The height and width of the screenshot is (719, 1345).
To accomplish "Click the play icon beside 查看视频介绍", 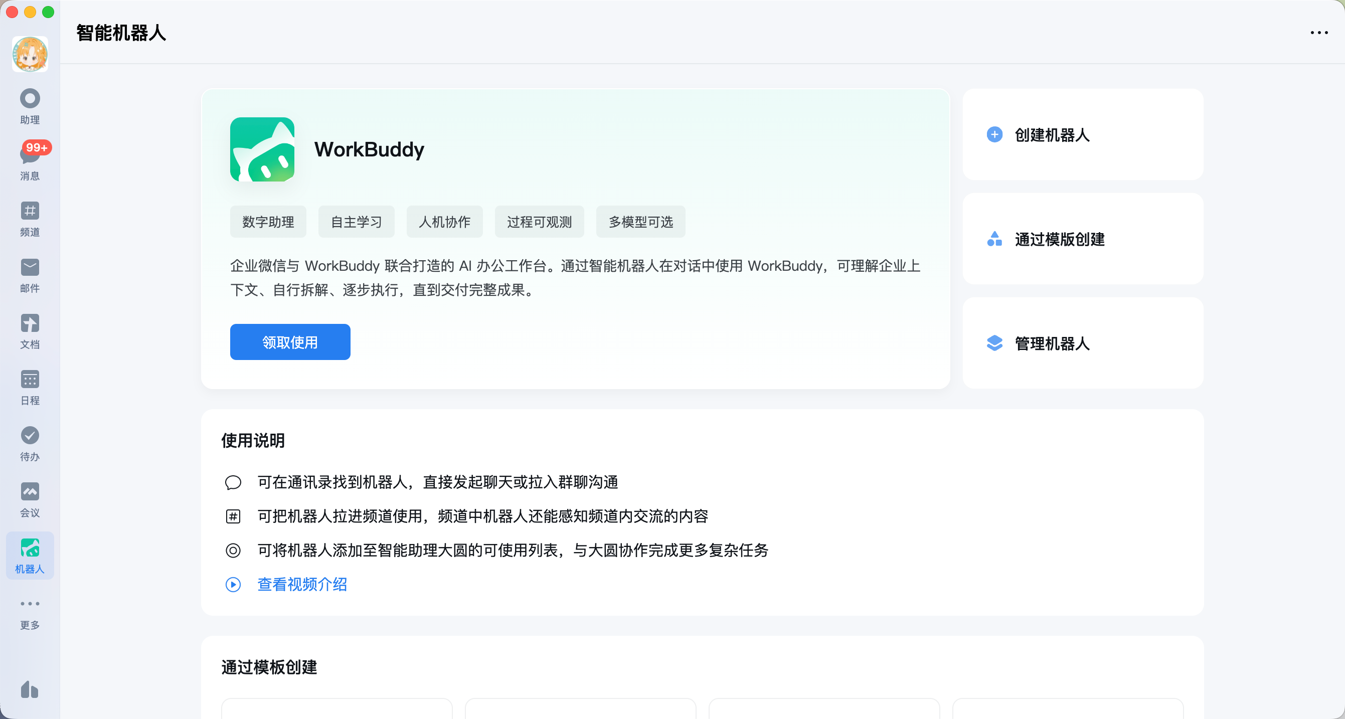I will [x=233, y=584].
